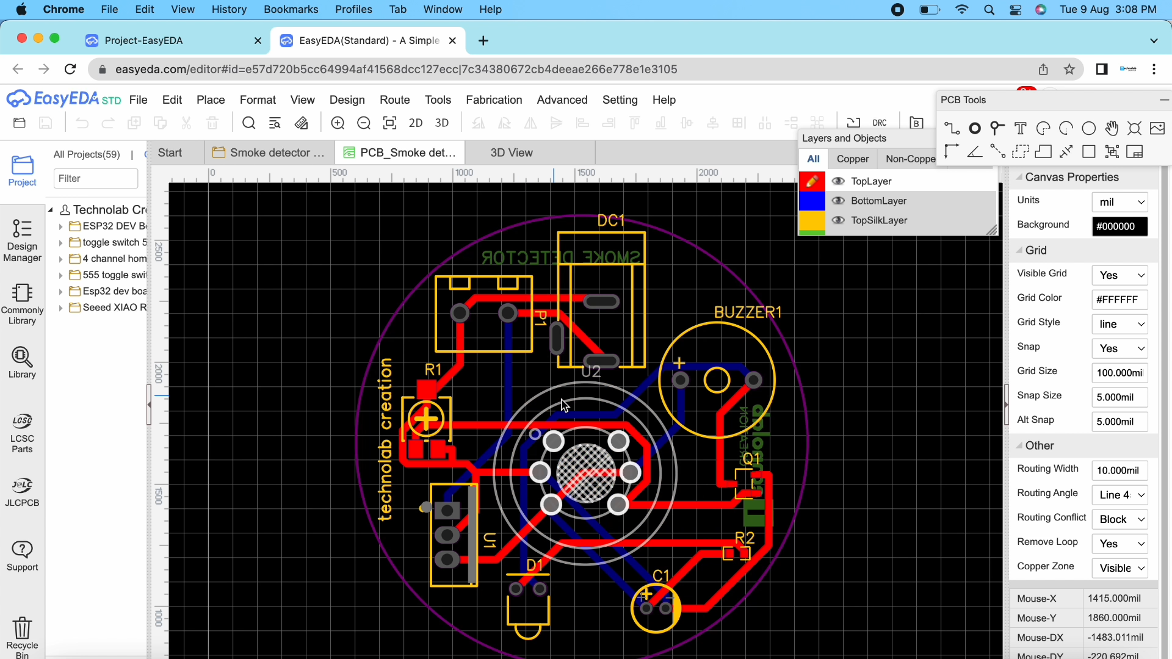
Task: Open the Commonly Library sidebar panel
Action: pos(22,304)
